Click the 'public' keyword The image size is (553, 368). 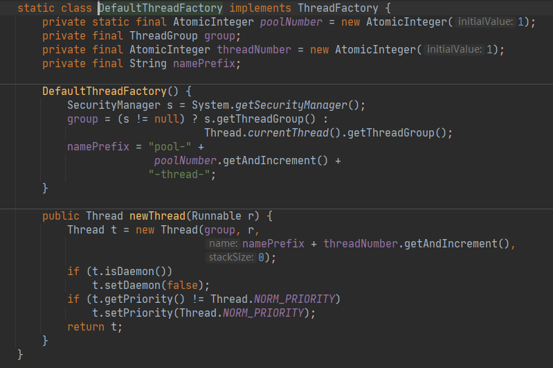pyautogui.click(x=61, y=216)
